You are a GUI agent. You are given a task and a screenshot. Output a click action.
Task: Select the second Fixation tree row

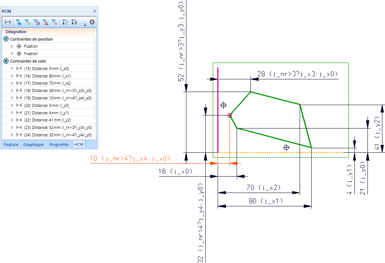pos(48,54)
